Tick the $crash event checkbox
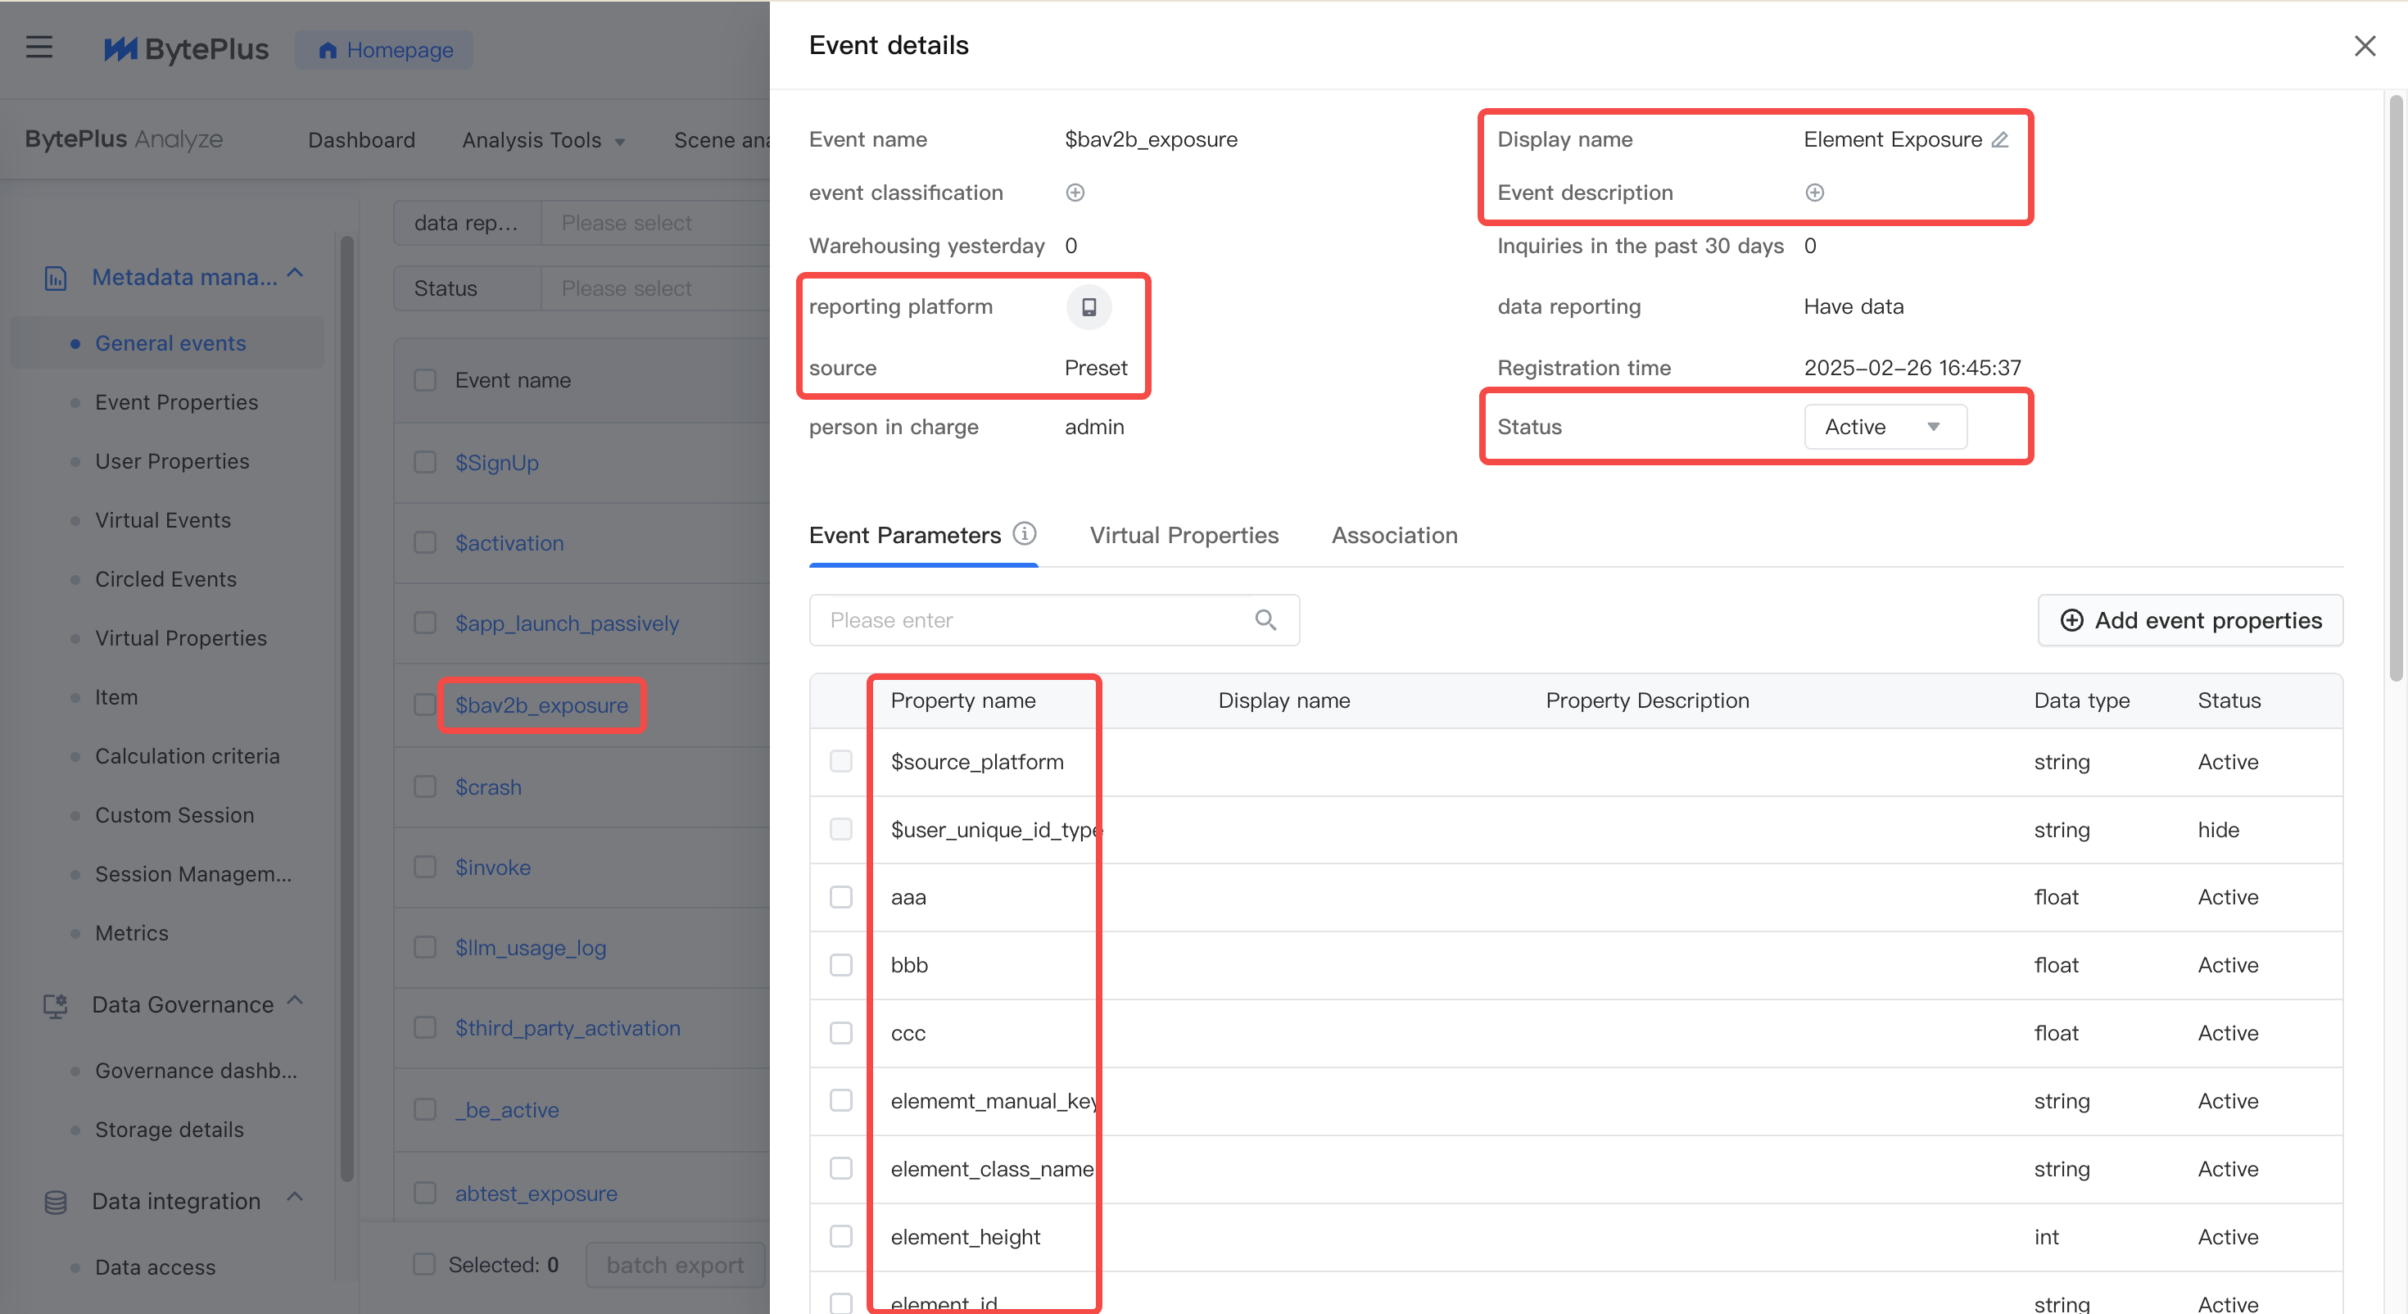Image resolution: width=2408 pixels, height=1314 pixels. click(x=424, y=786)
